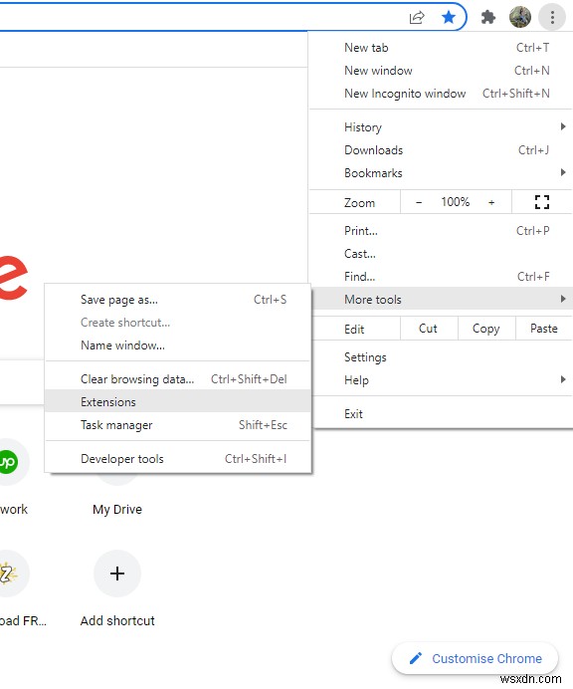The image size is (573, 689).
Task: Select New window menu item
Action: [x=440, y=71]
